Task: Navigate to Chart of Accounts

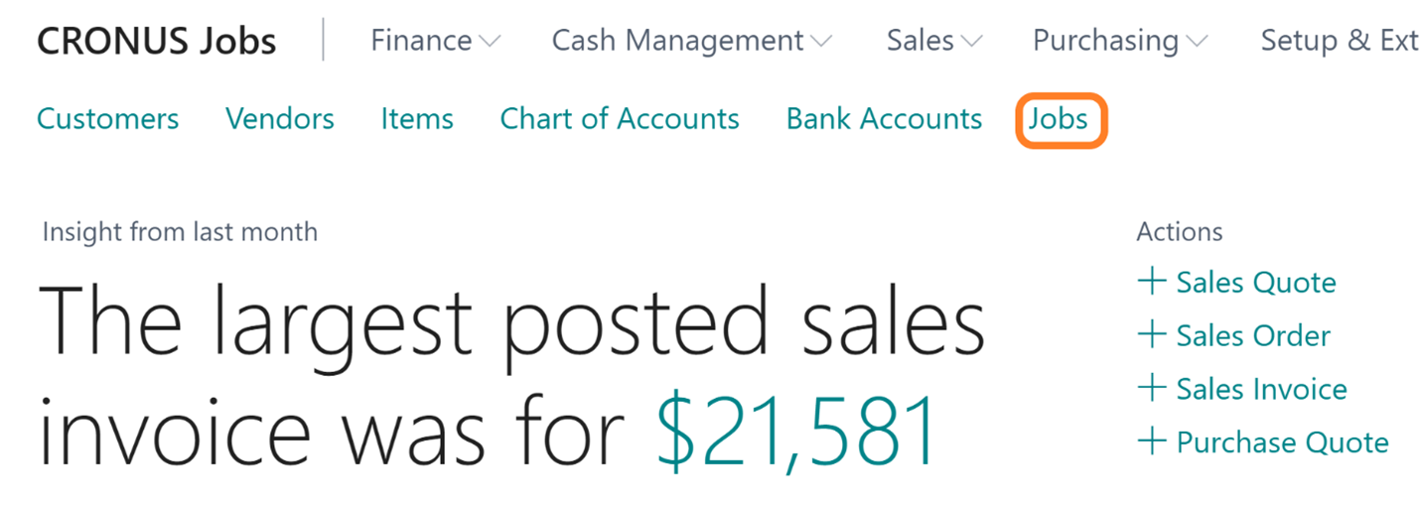Action: pyautogui.click(x=620, y=119)
